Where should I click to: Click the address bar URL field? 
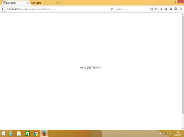(x=59, y=9)
